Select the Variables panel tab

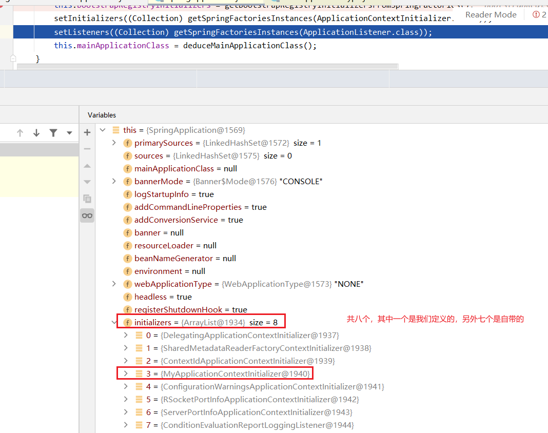(102, 115)
